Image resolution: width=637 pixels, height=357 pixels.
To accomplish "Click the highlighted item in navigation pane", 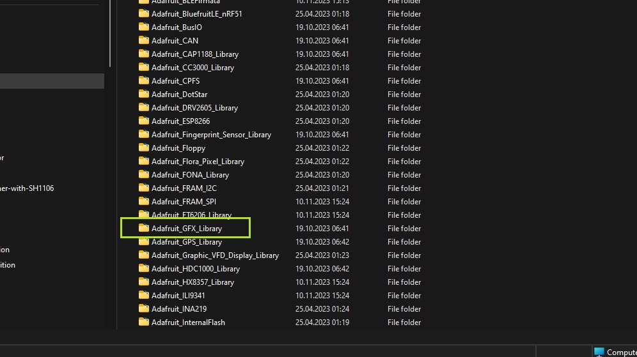I will coord(51,80).
